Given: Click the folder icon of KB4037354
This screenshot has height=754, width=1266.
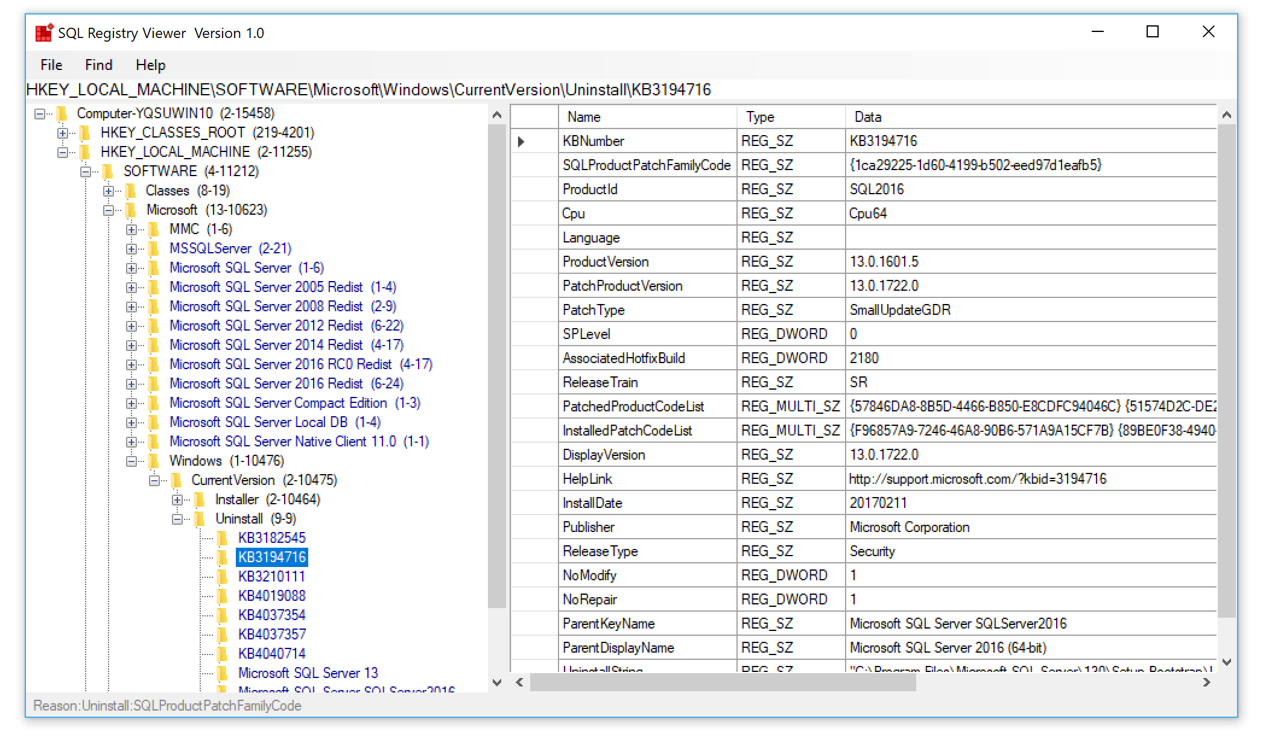Looking at the screenshot, I should pos(223,615).
